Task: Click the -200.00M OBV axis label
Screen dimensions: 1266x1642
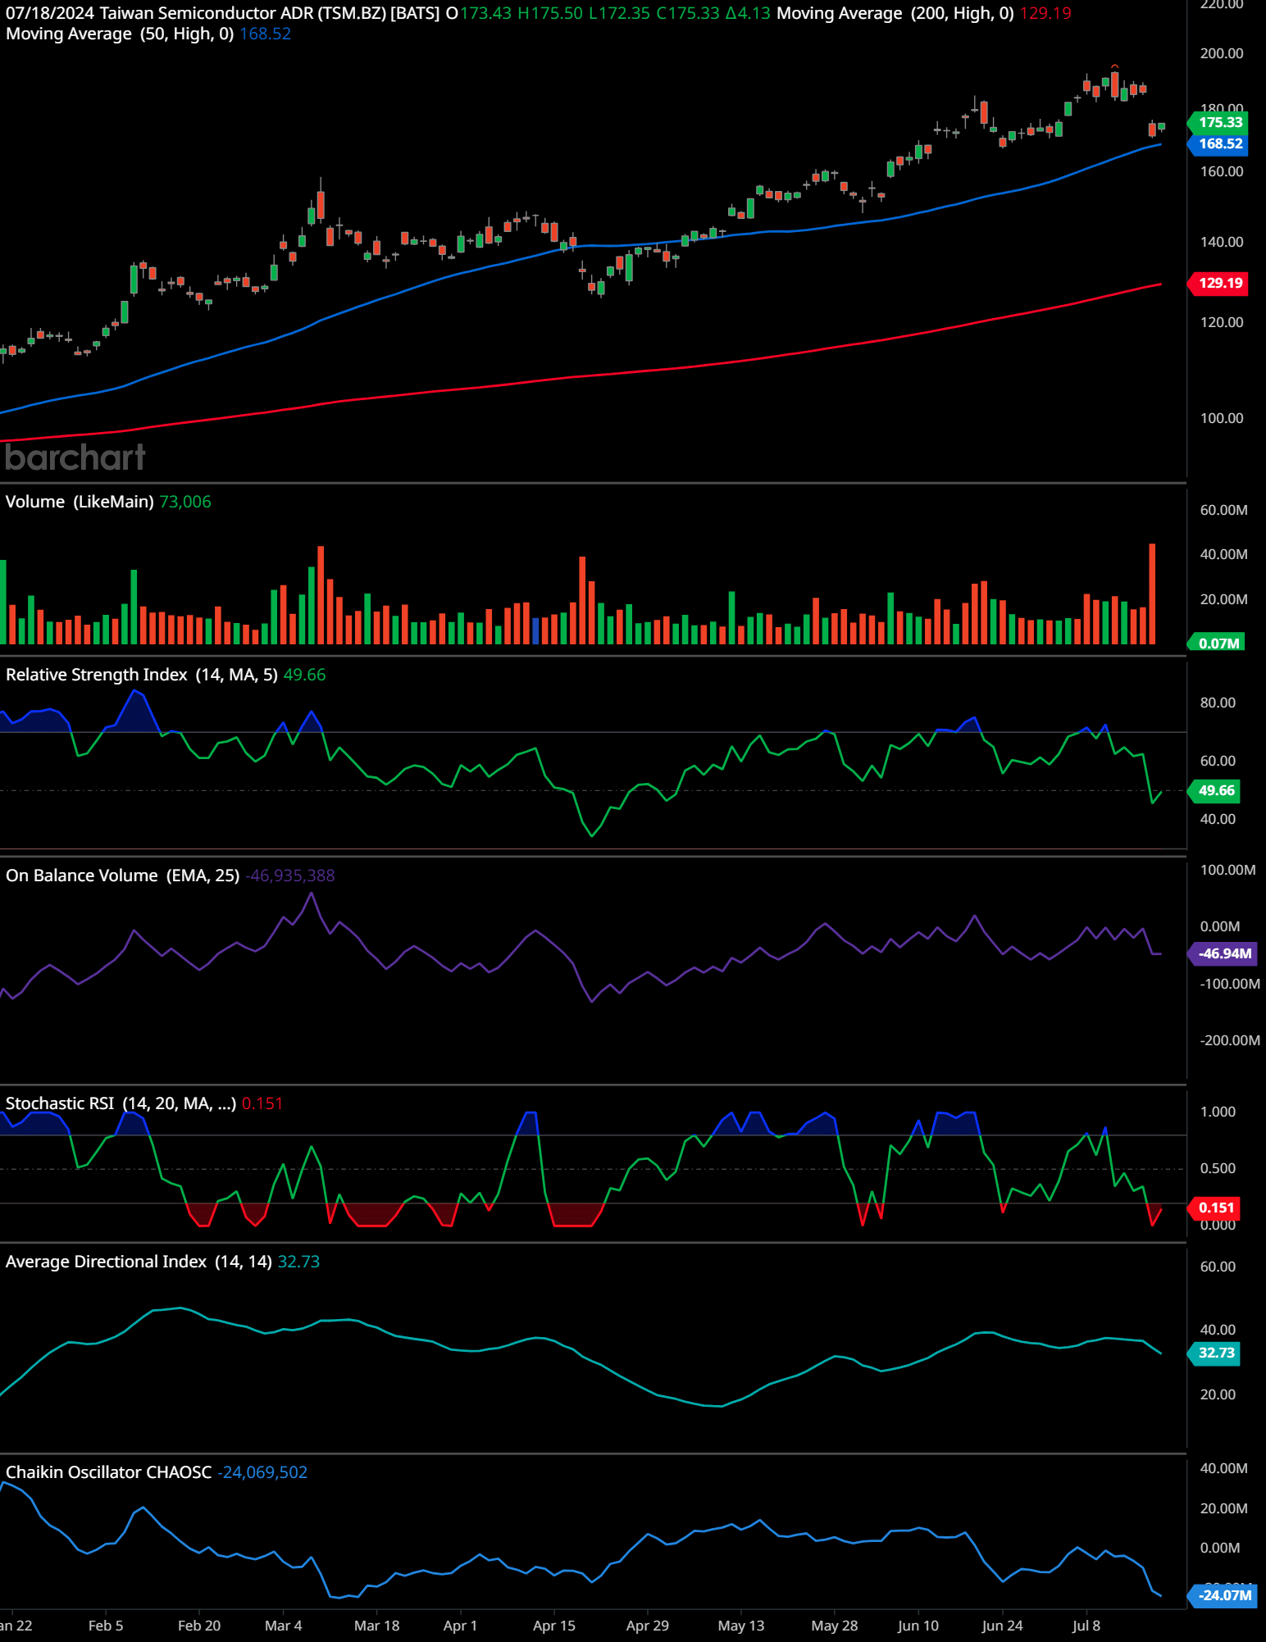Action: (1229, 1040)
